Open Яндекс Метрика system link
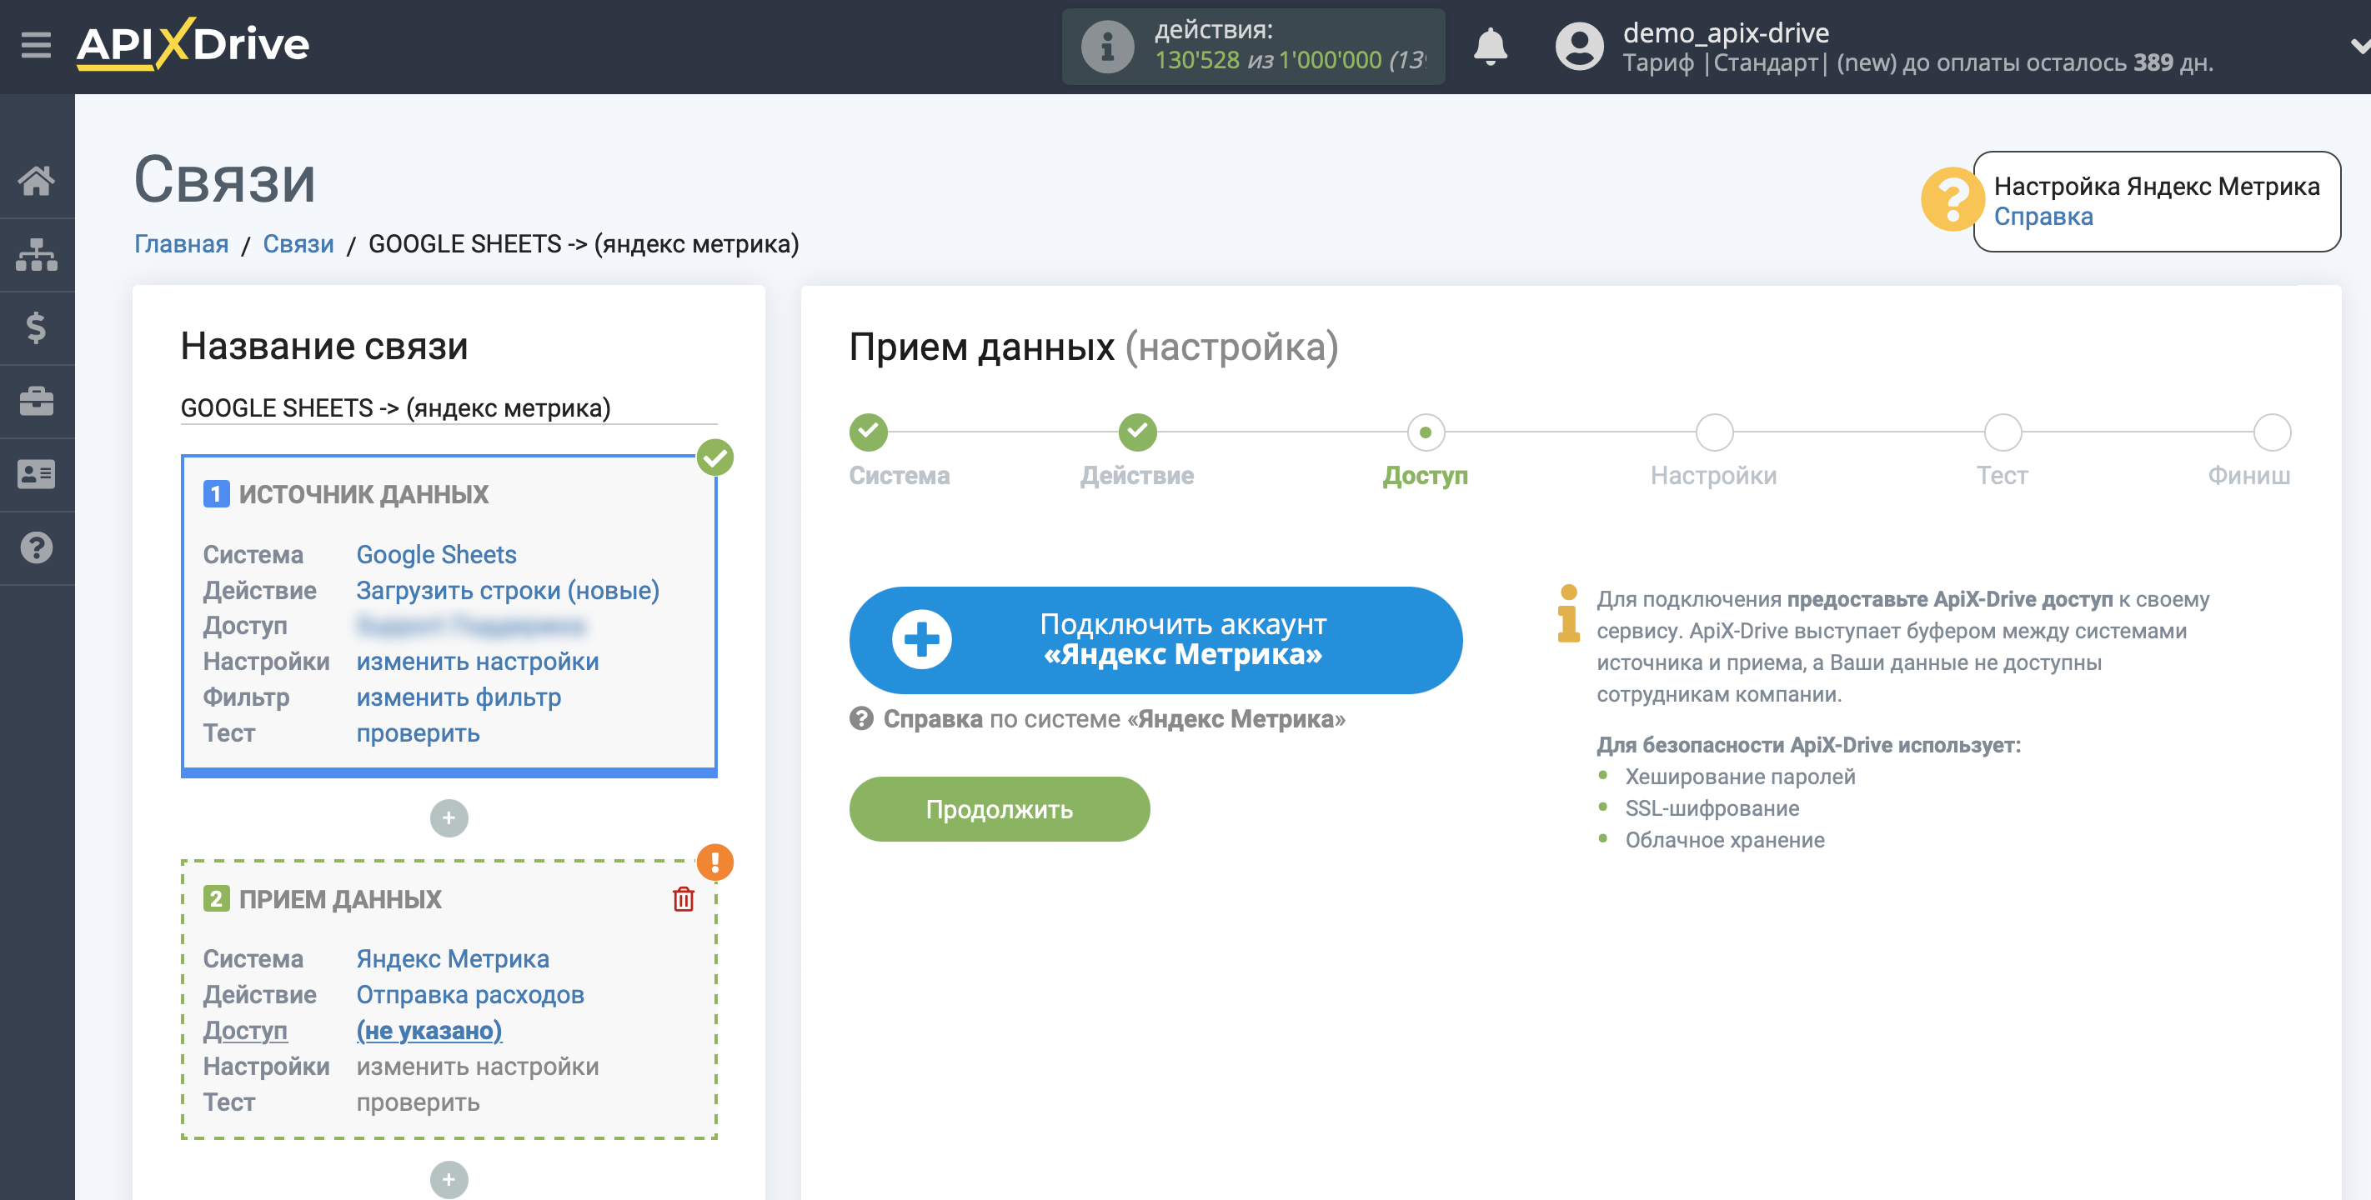Image resolution: width=2371 pixels, height=1200 pixels. pos(453,959)
